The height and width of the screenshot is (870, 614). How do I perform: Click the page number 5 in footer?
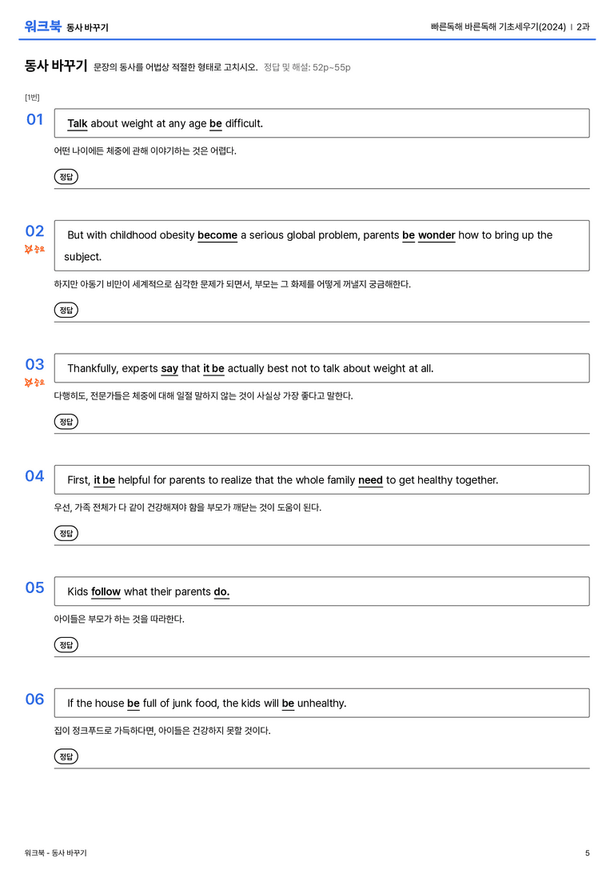tap(588, 853)
